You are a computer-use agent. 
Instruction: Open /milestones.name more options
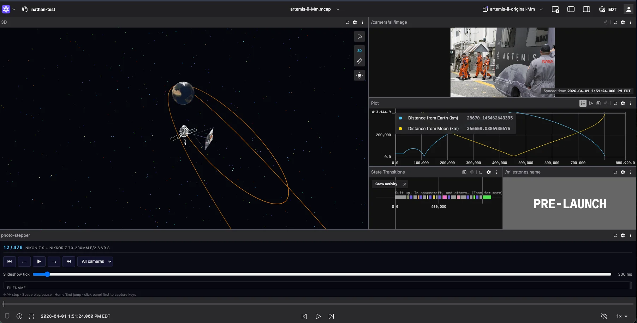click(x=631, y=172)
